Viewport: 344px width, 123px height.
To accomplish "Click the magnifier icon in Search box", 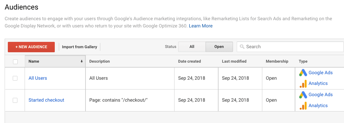I will [242, 47].
